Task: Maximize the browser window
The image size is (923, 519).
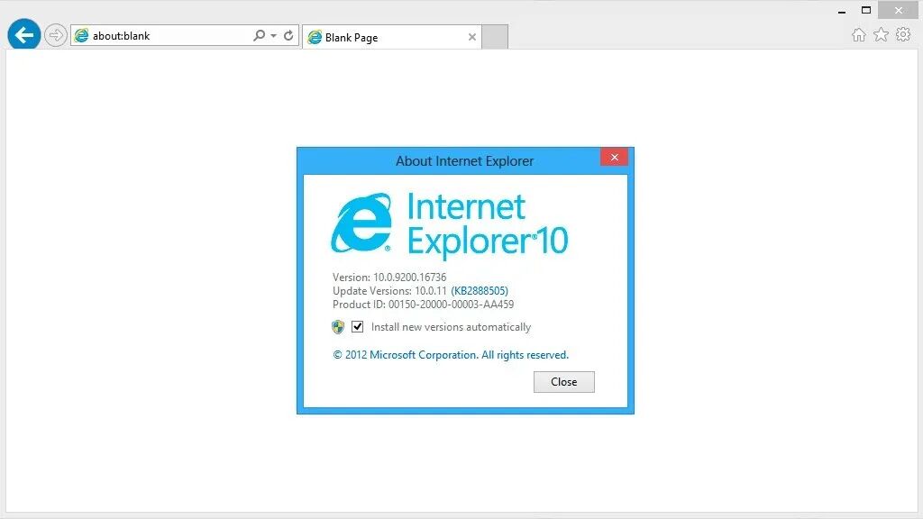Action: 866,10
